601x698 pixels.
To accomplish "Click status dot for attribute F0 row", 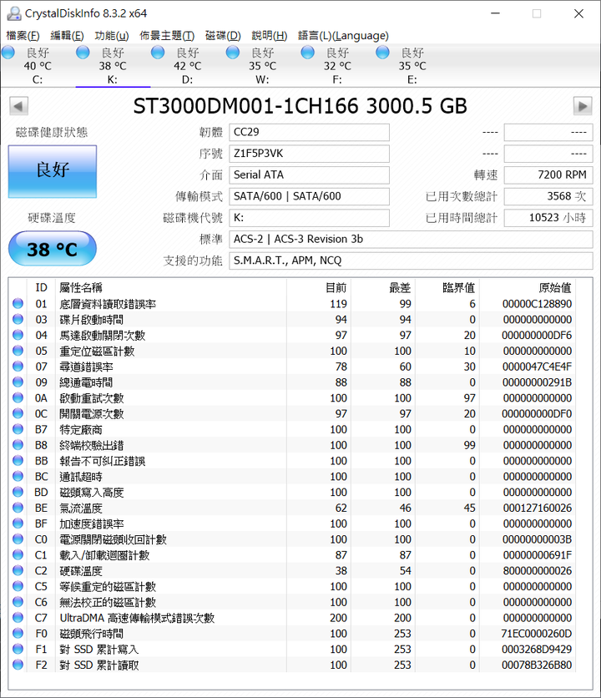I will pos(18,634).
